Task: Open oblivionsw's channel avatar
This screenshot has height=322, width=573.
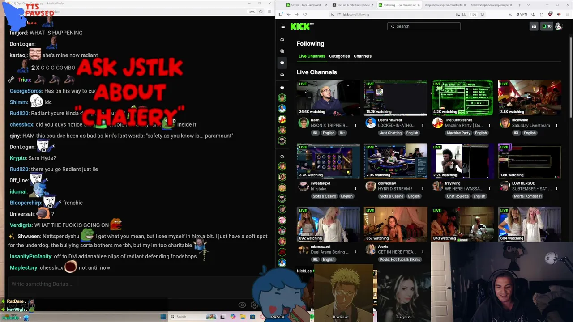Action: pos(371,186)
